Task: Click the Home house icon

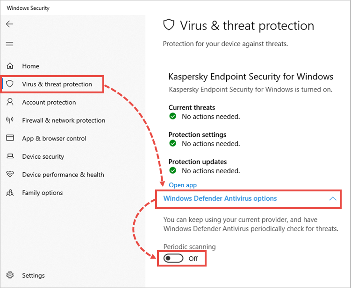Action: click(10, 66)
